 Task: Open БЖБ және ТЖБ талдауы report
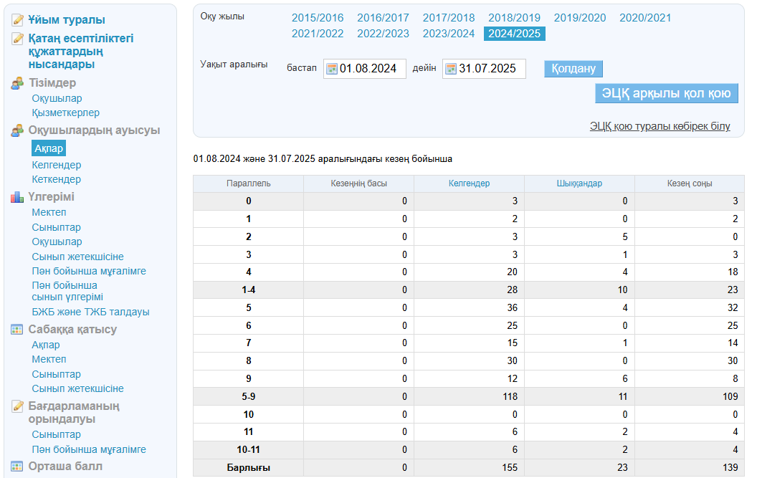click(90, 312)
